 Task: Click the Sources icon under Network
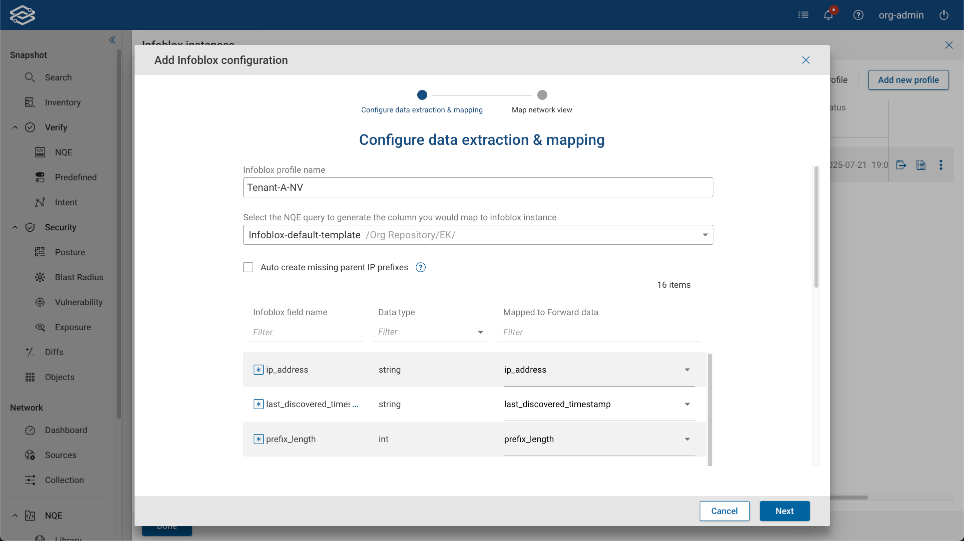click(30, 455)
